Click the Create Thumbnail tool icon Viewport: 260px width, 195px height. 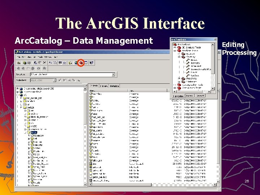[44, 68]
